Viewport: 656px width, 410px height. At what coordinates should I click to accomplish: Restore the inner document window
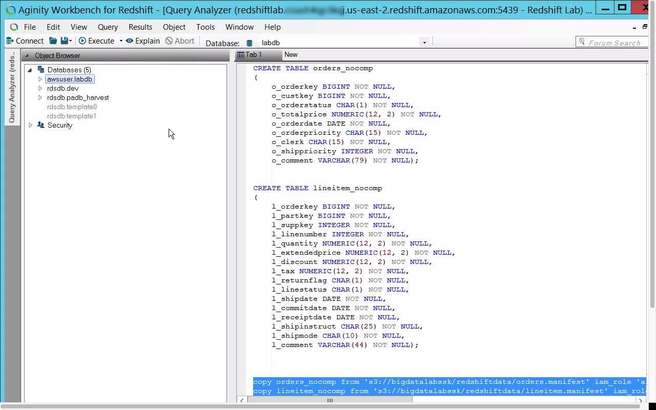click(x=645, y=27)
